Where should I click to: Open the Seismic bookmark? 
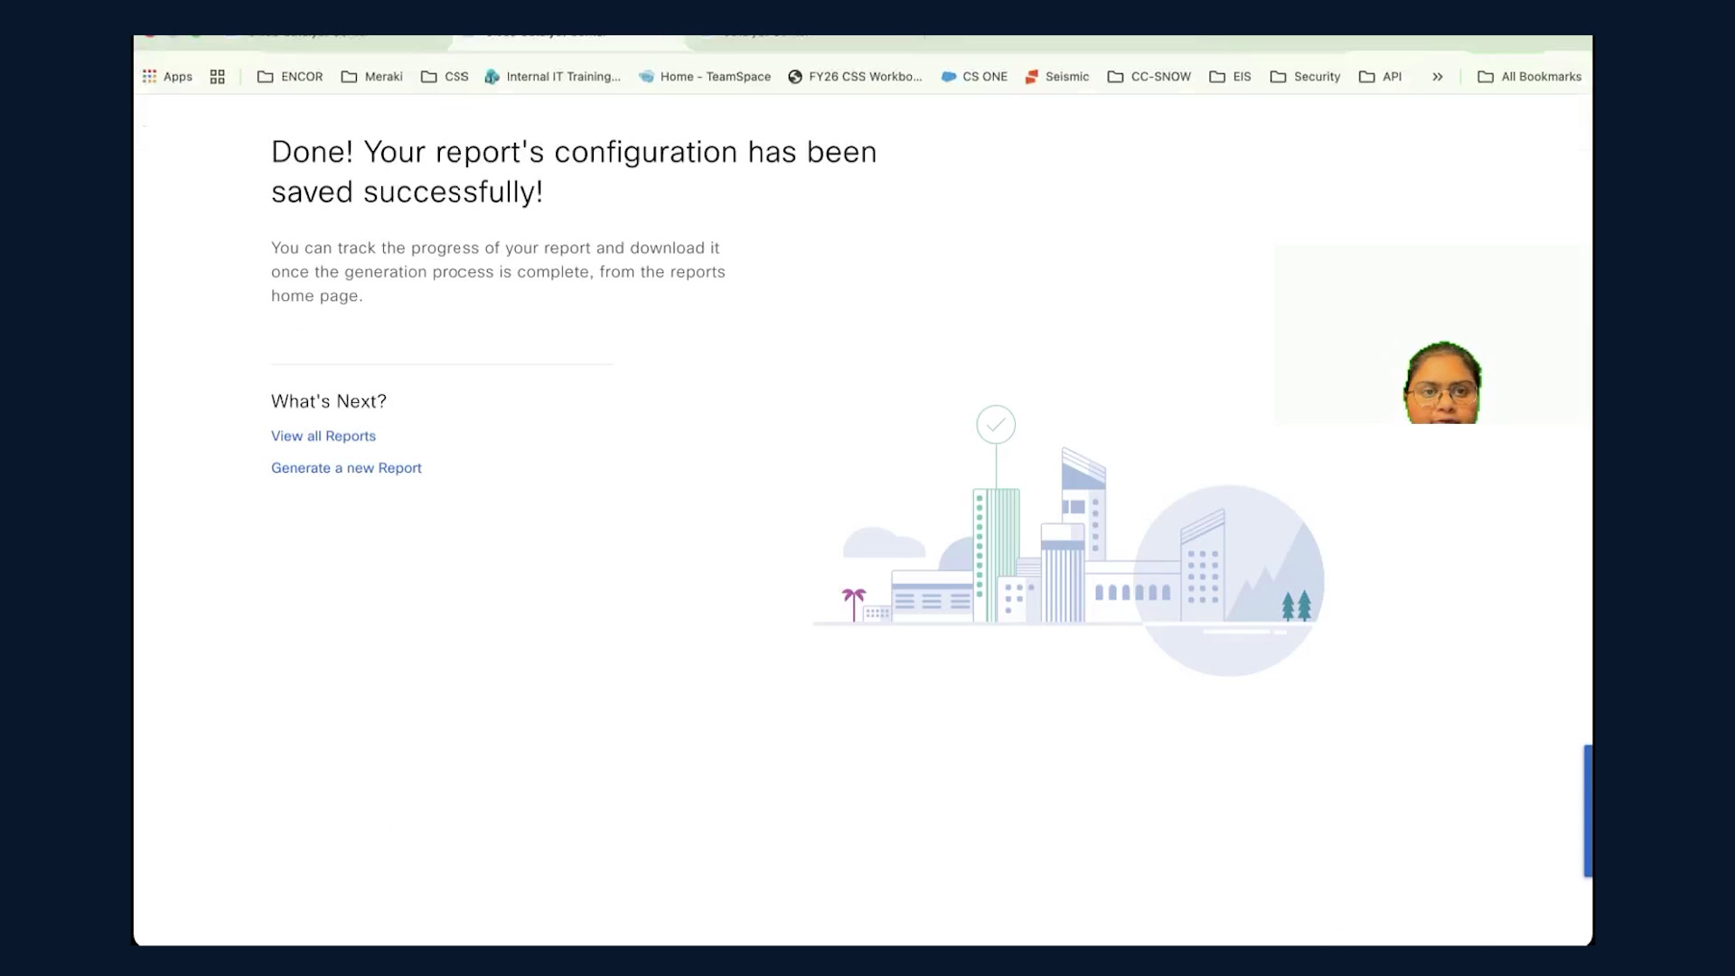(1057, 77)
